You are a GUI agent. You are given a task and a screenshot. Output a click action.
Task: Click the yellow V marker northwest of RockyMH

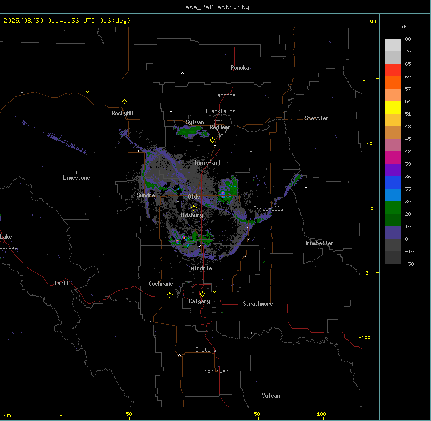tap(87, 92)
